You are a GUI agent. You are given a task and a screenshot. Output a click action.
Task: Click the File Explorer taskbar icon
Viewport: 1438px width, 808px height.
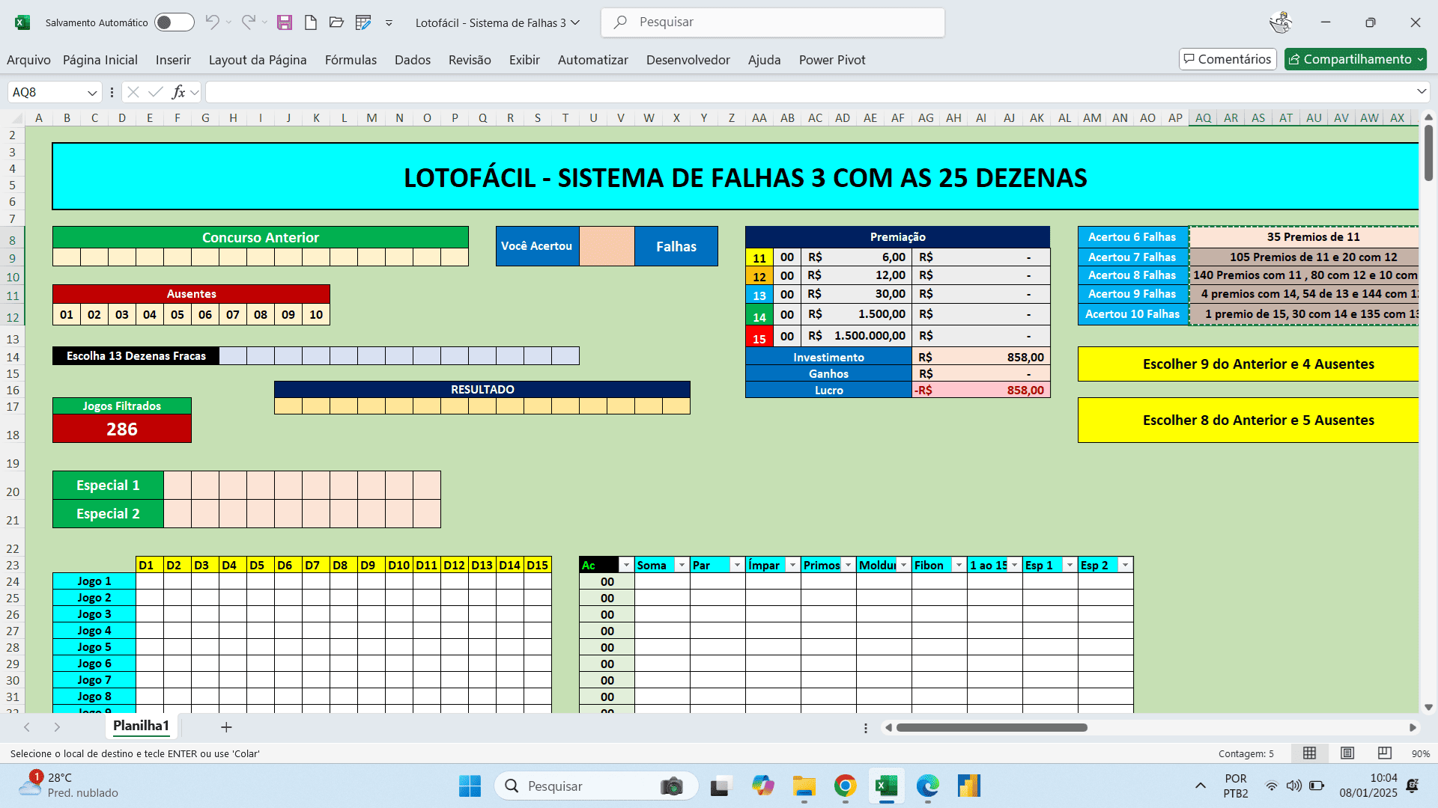coord(804,786)
